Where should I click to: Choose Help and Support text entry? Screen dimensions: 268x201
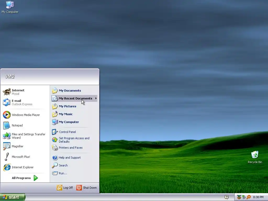(70, 158)
